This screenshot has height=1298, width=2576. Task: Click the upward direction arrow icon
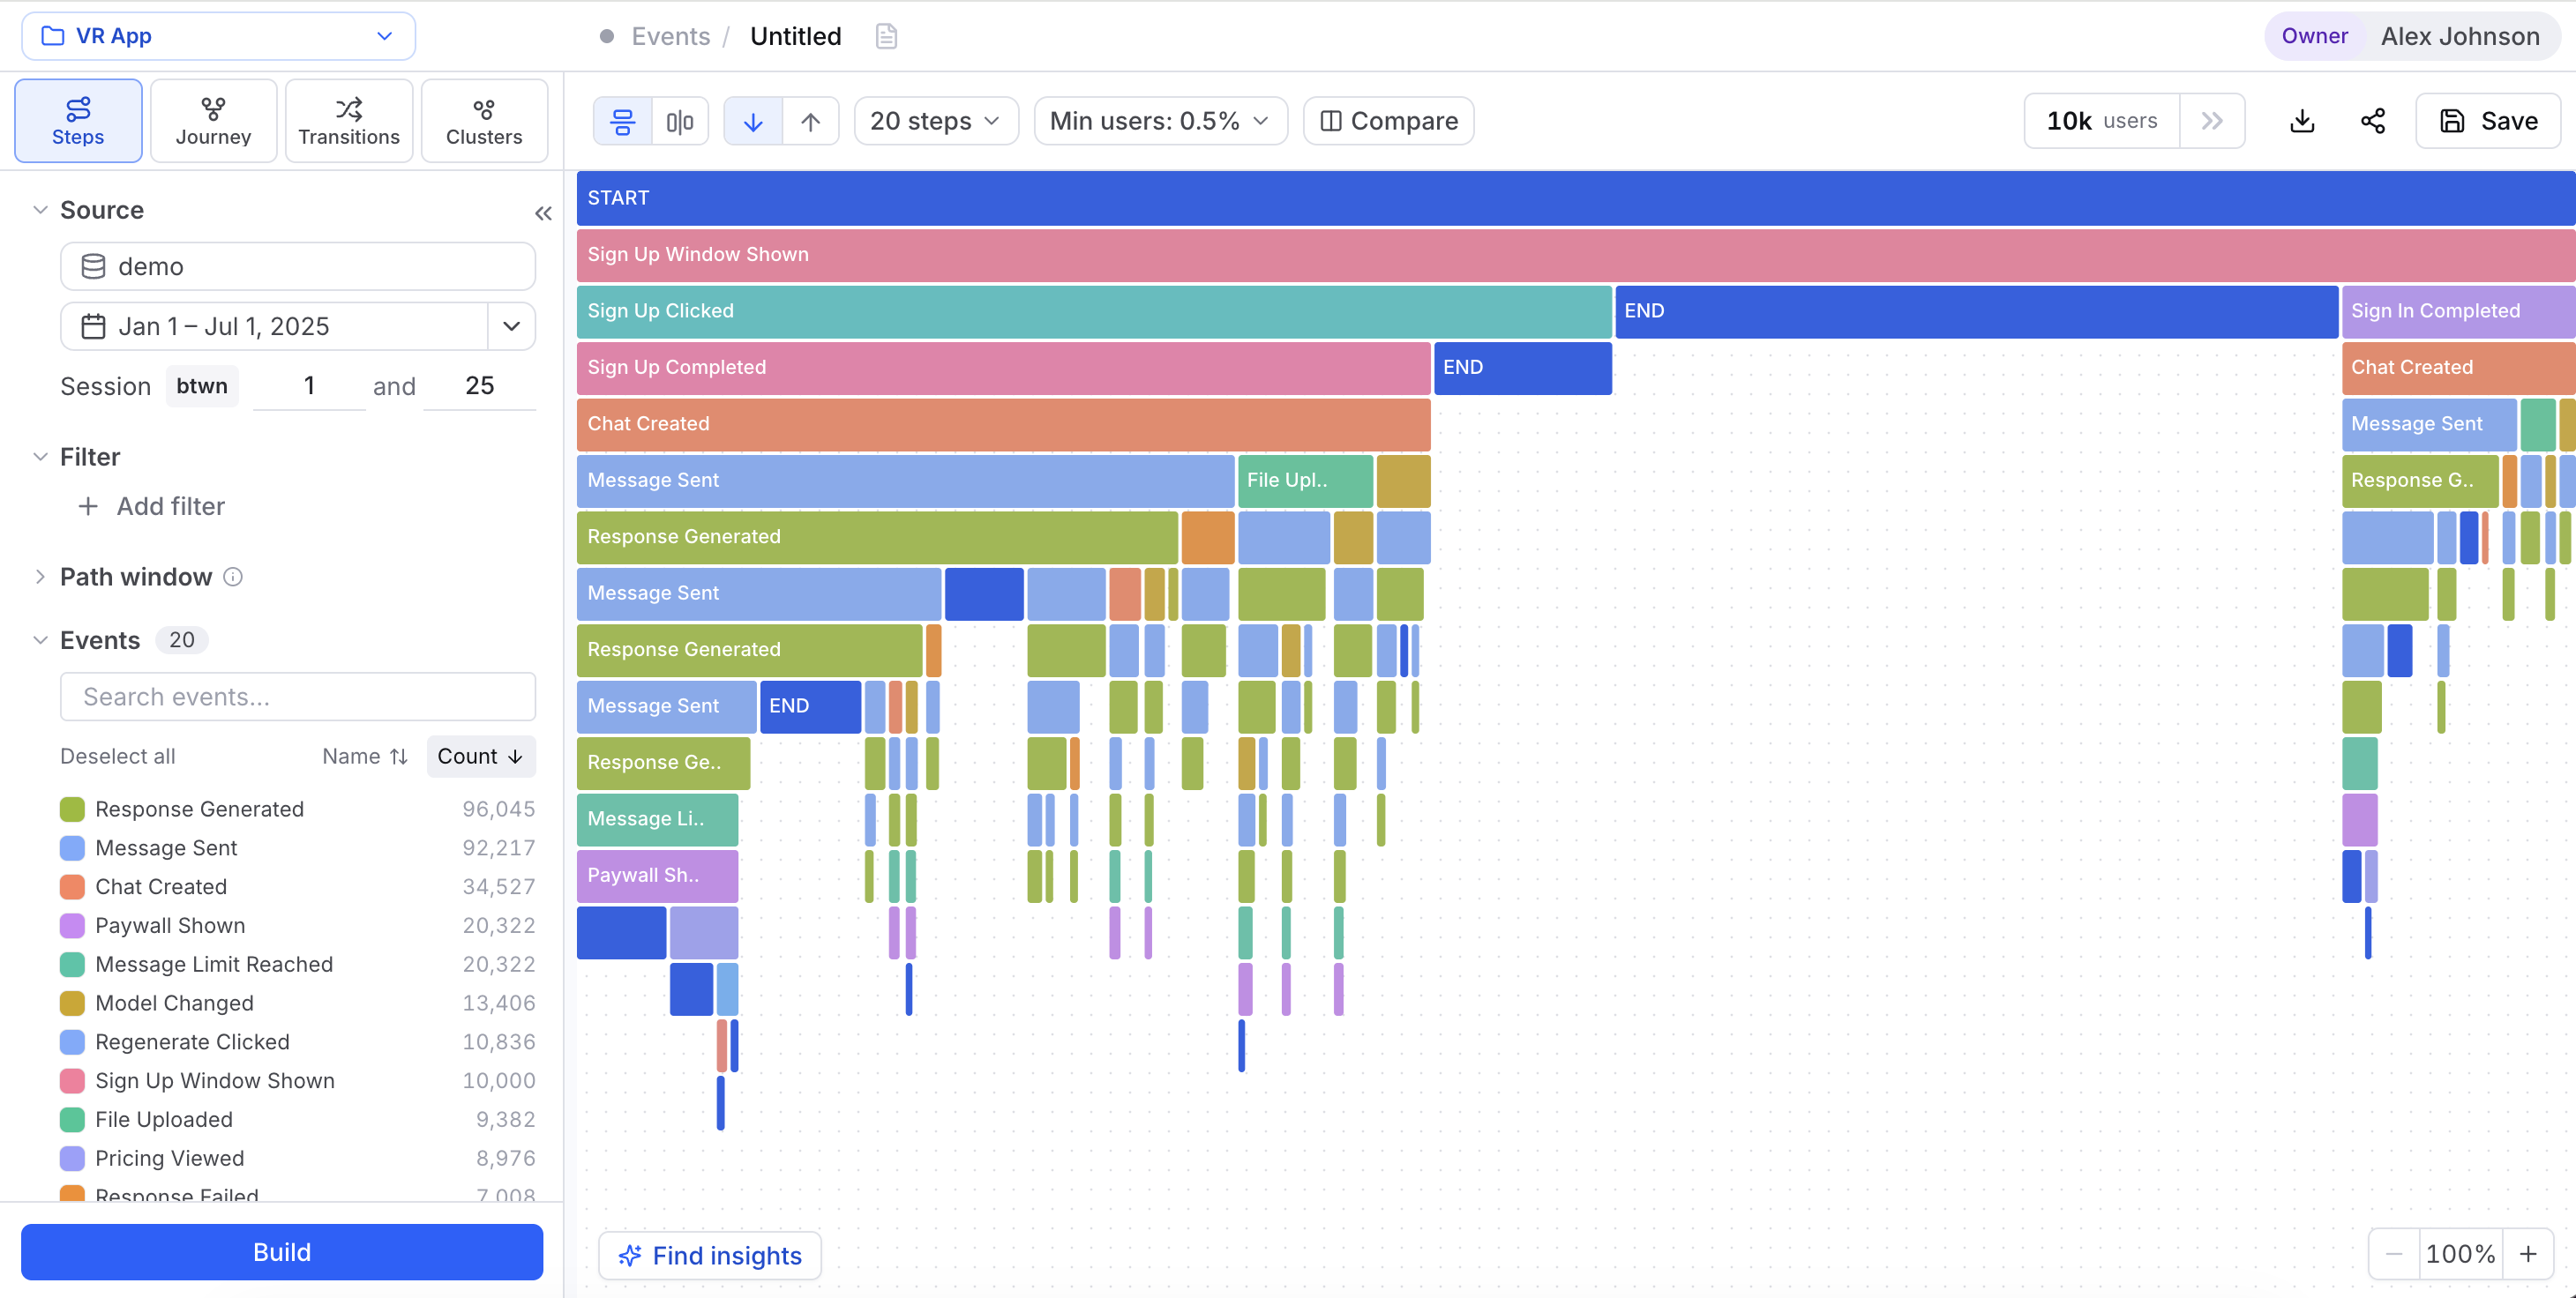[810, 121]
